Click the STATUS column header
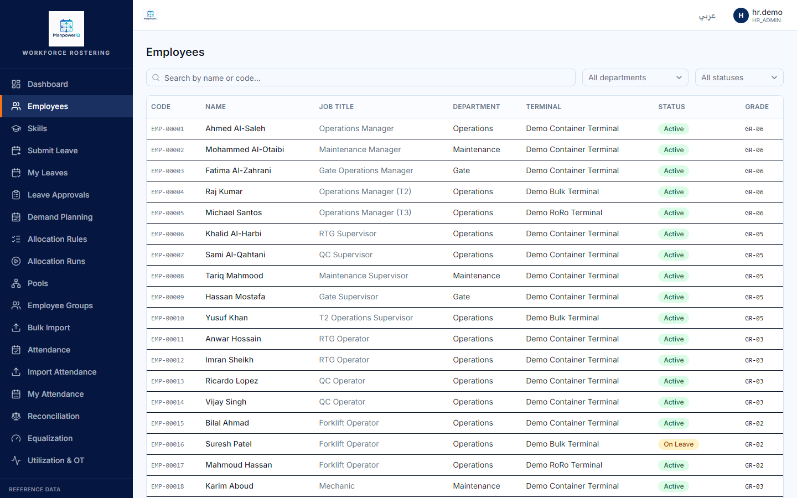 671,107
